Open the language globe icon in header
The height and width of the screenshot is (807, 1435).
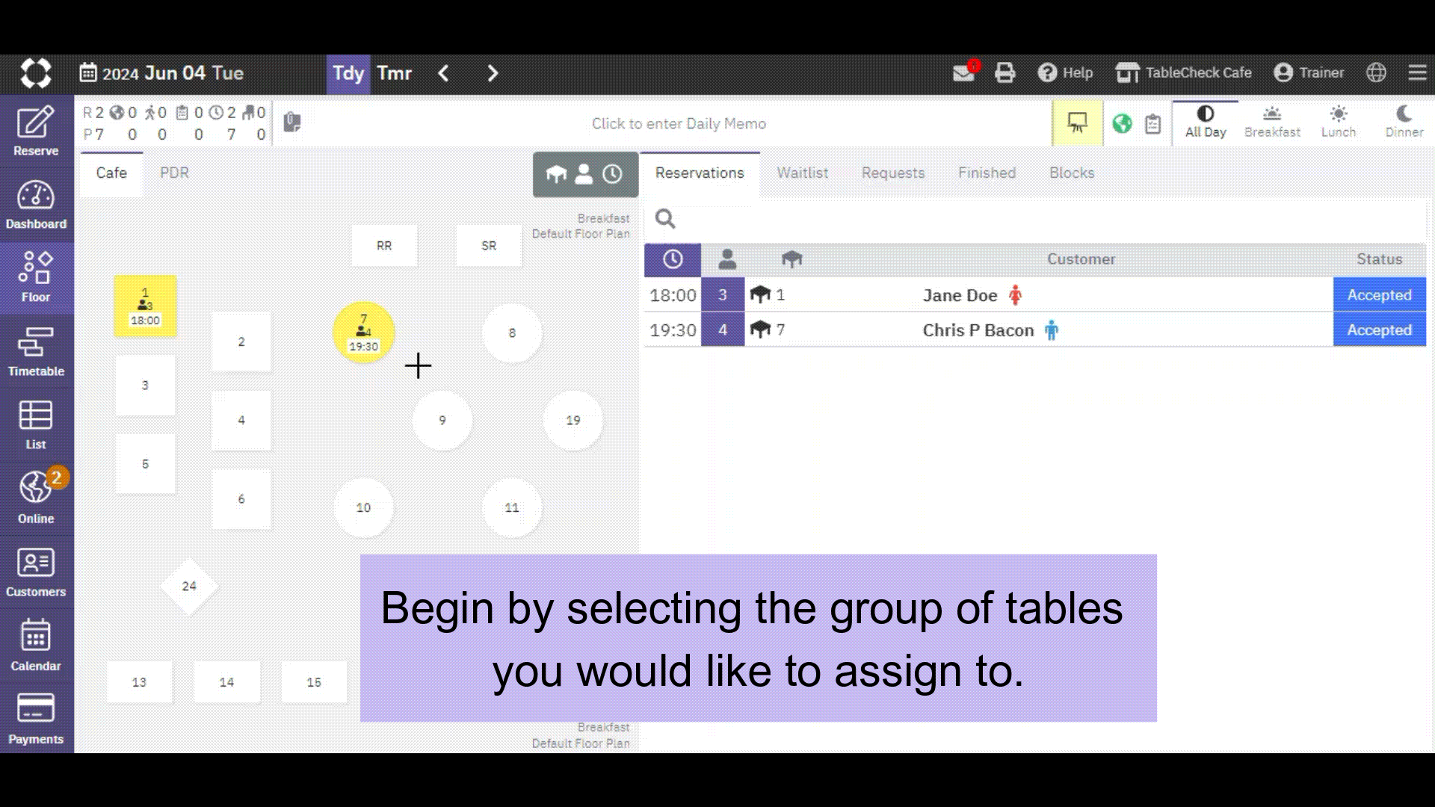pyautogui.click(x=1376, y=72)
